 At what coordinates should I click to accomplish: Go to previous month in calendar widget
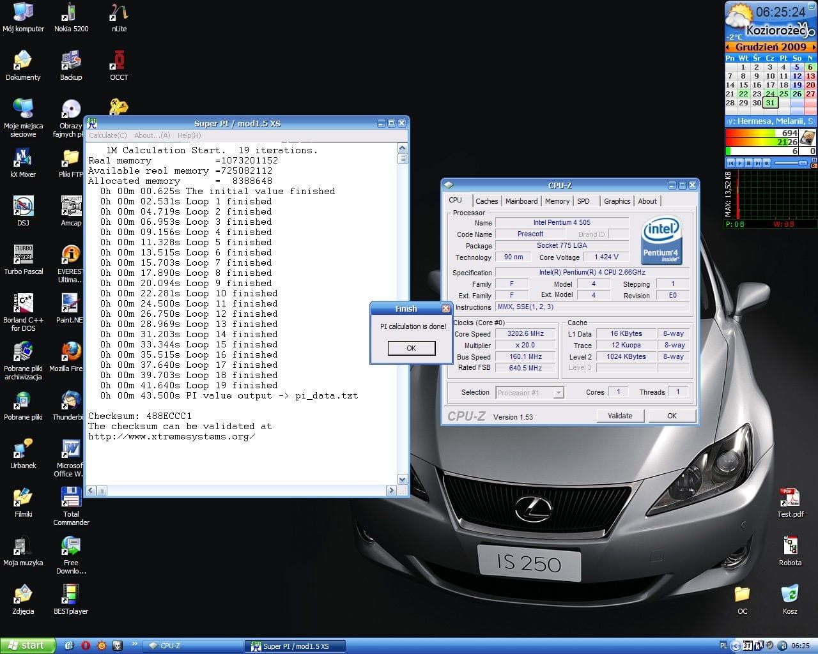(x=728, y=47)
